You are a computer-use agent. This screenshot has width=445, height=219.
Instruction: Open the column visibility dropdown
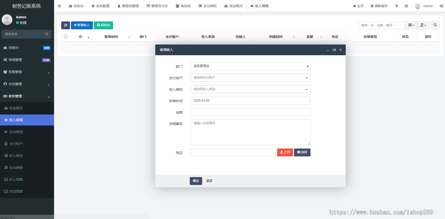411,25
